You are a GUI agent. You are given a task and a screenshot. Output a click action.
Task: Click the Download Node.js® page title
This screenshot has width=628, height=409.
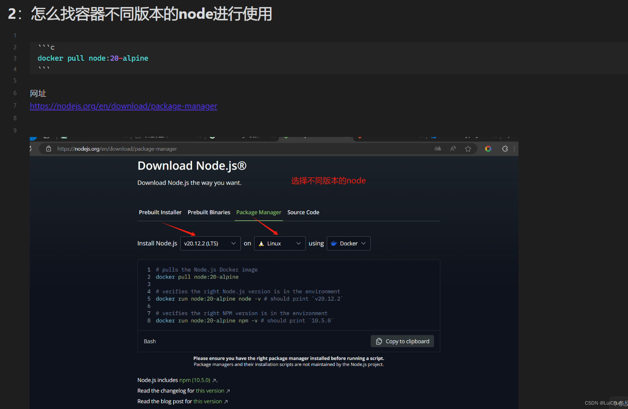(192, 166)
